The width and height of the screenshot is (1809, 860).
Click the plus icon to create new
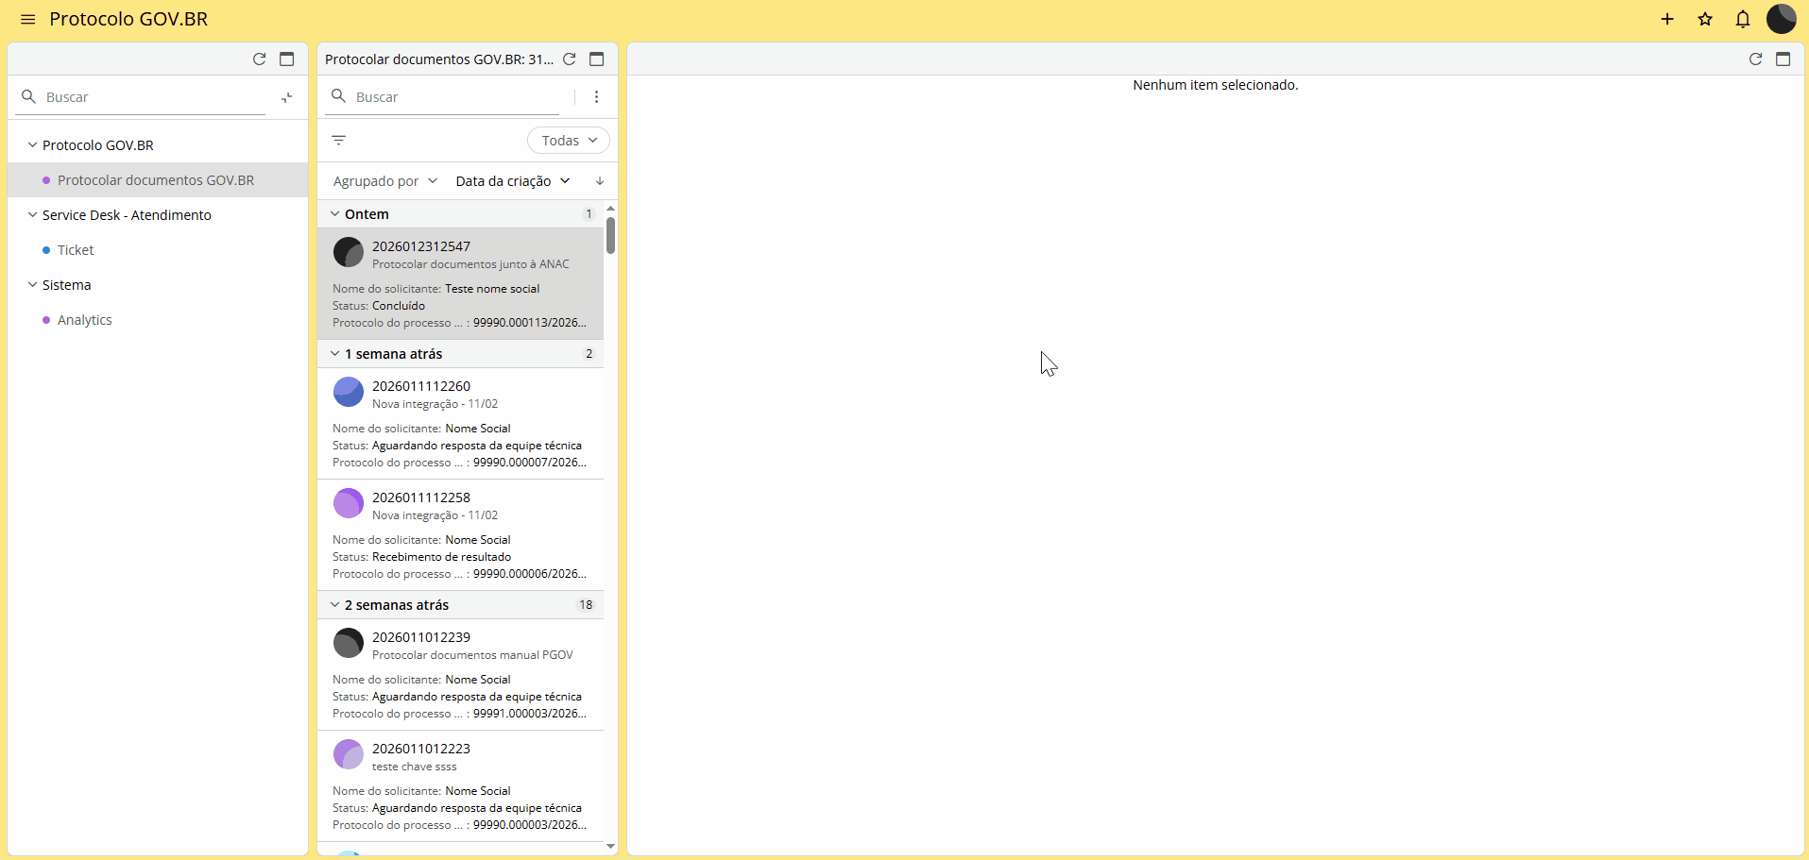click(x=1667, y=19)
